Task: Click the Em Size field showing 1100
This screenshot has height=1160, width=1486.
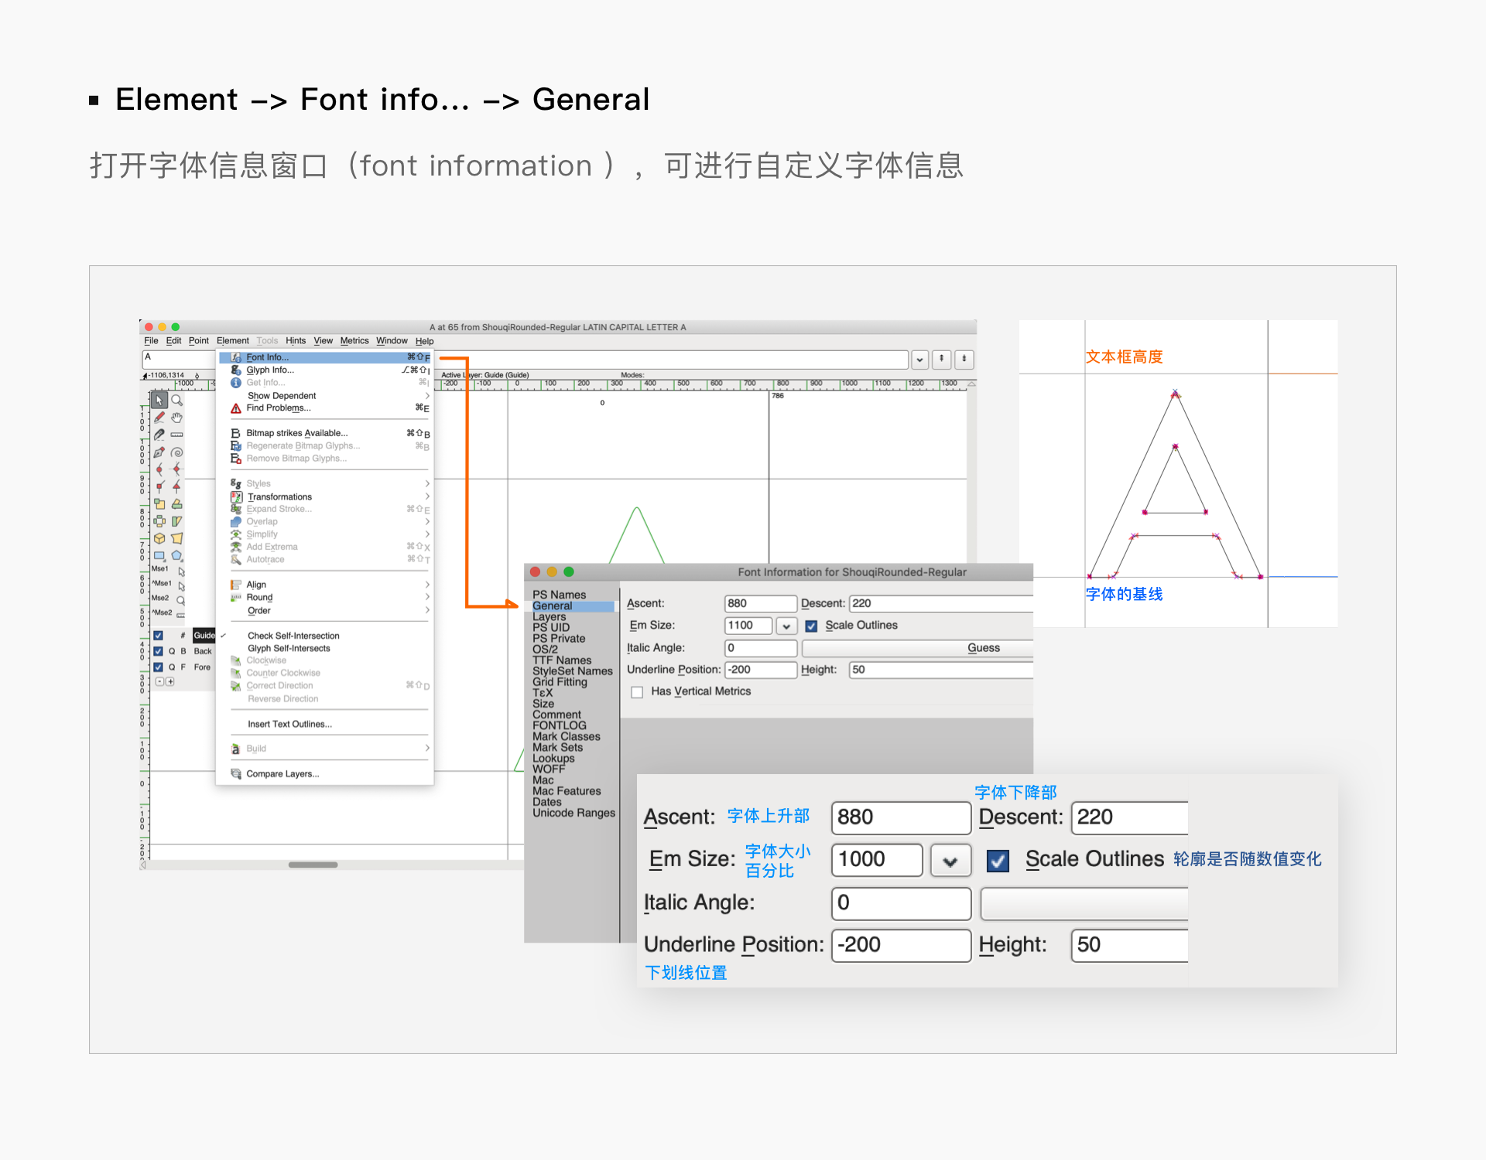Action: pos(748,626)
